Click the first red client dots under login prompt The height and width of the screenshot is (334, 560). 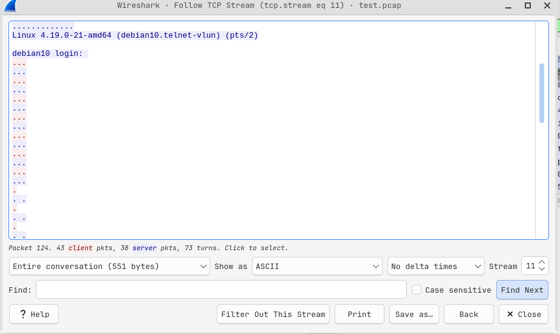(19, 63)
